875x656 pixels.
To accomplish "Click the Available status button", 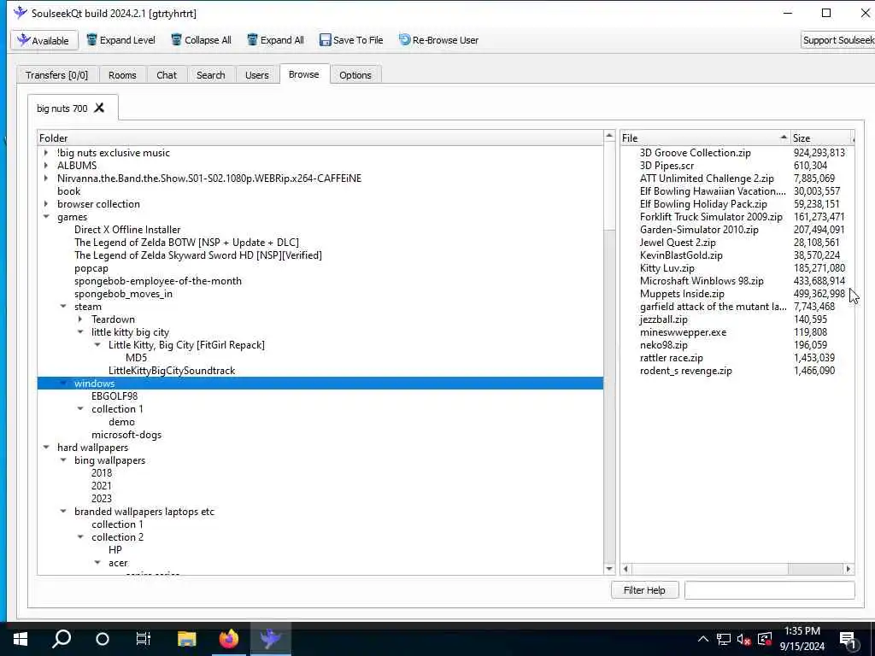I will pos(44,40).
